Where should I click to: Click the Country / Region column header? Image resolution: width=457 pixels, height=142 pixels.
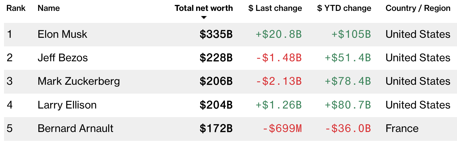(418, 8)
